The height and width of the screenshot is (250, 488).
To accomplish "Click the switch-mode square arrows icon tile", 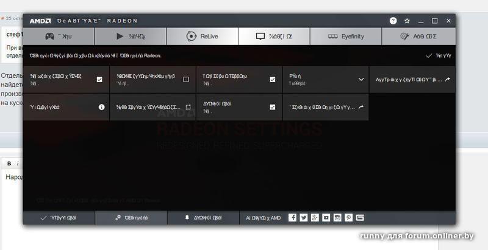I will coord(188,107).
